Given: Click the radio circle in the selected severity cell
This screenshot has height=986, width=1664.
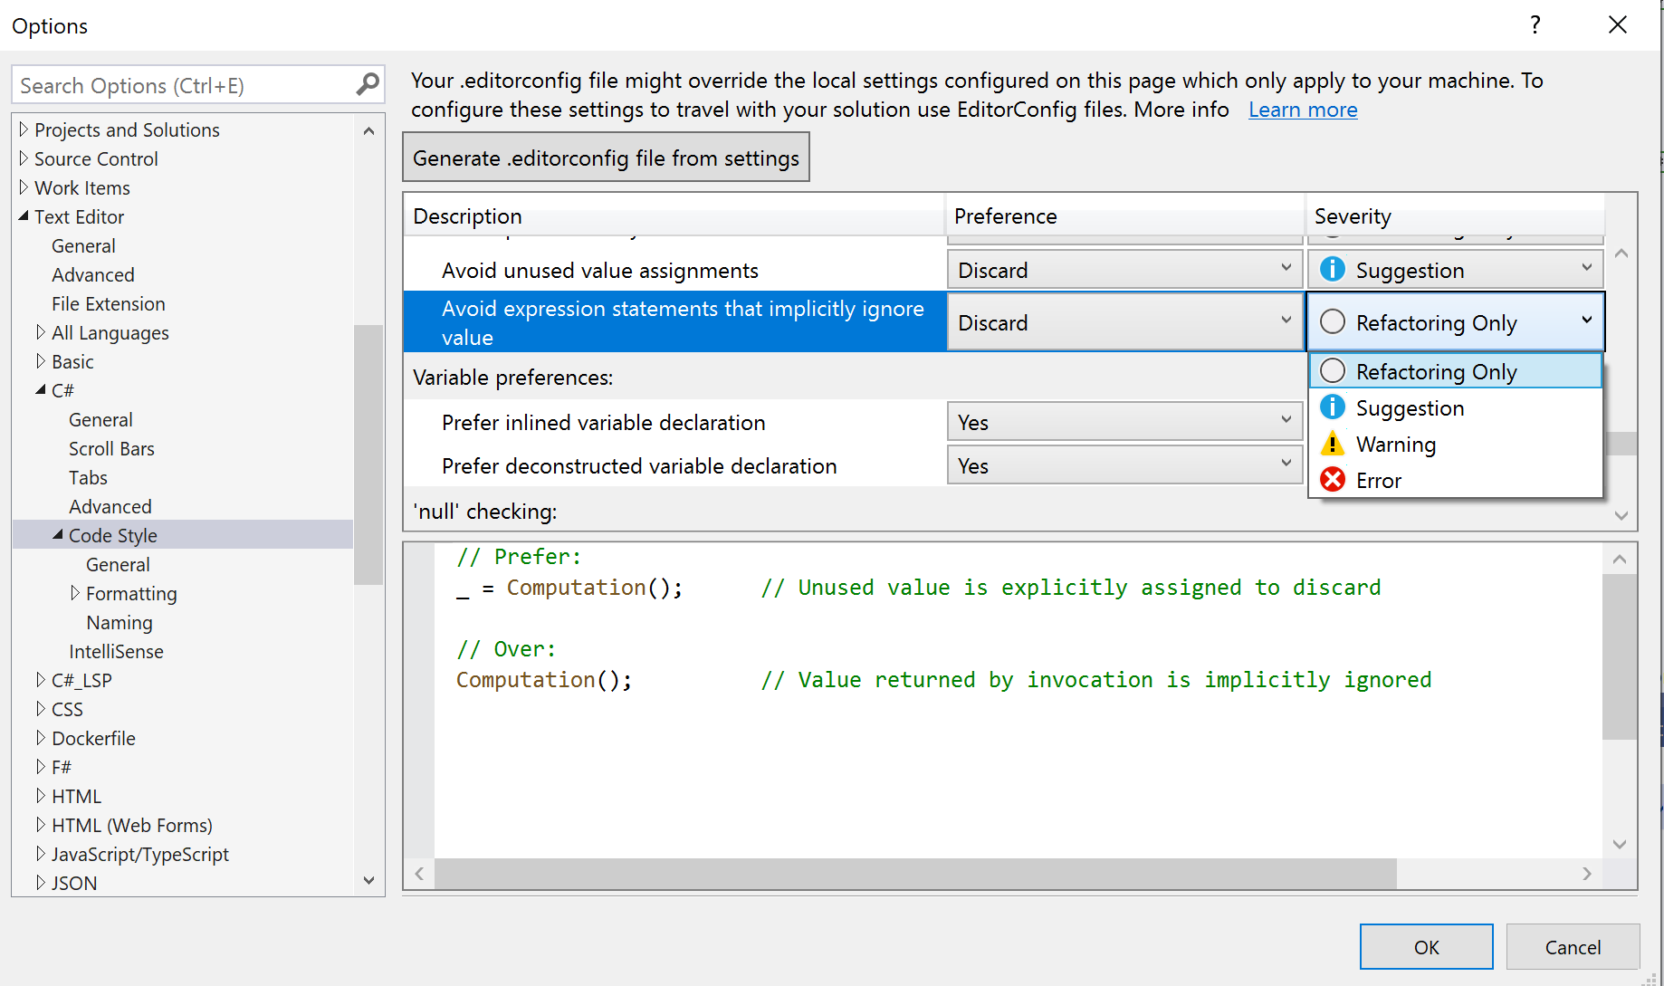Looking at the screenshot, I should [1332, 321].
